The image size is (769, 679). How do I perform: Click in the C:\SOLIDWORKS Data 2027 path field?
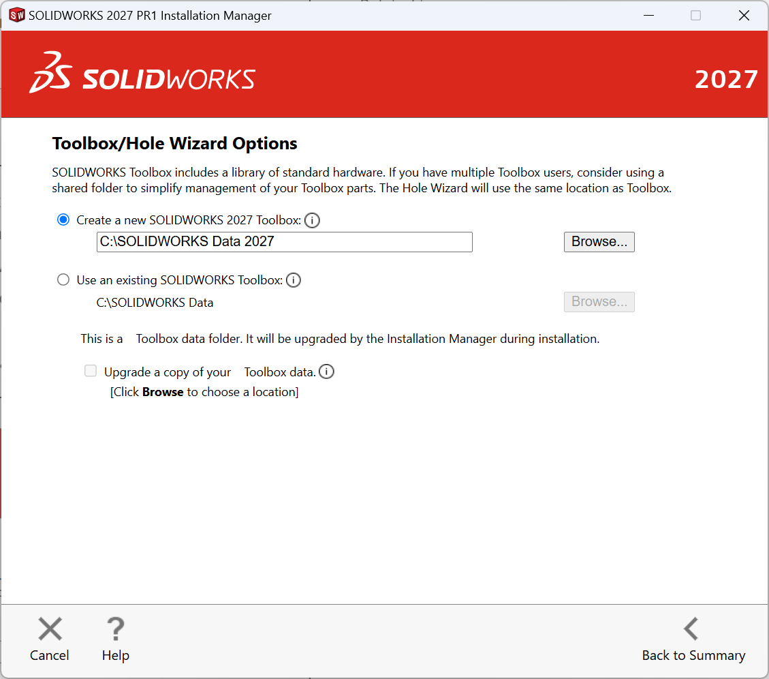coord(285,241)
